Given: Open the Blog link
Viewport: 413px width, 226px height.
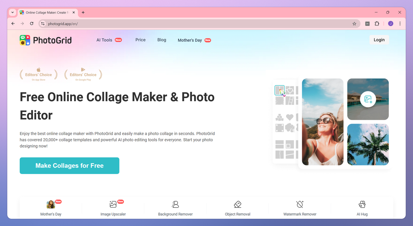Looking at the screenshot, I should pyautogui.click(x=162, y=40).
